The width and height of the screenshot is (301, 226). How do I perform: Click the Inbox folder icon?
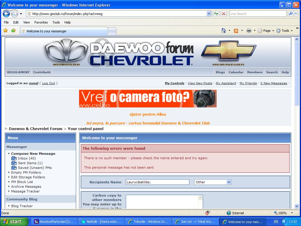tap(14, 158)
